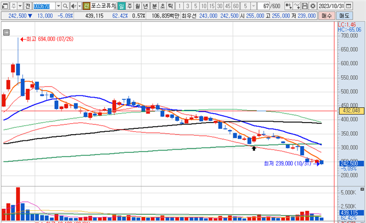Switch to 틱 tick chart period
Viewport: 366px width, 223px height.
(170, 6)
